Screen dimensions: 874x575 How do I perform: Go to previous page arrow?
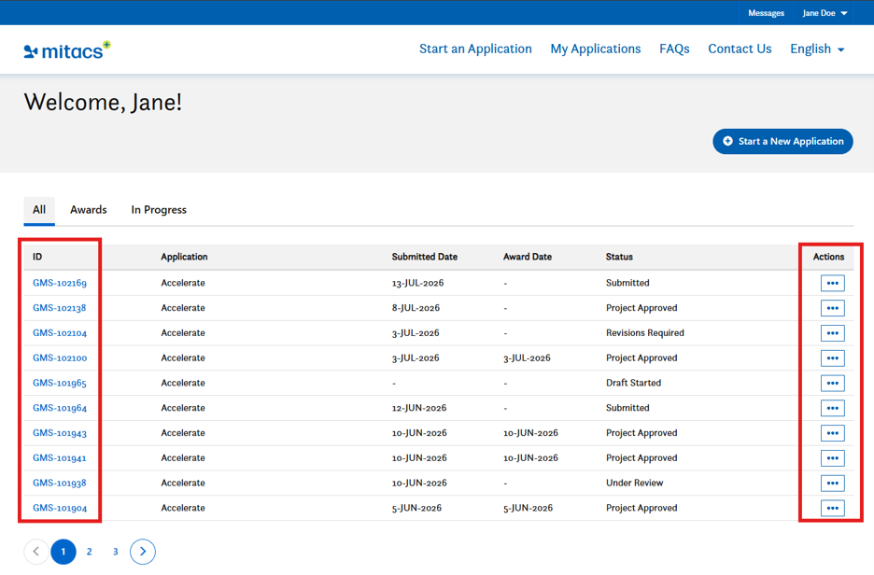pos(36,552)
